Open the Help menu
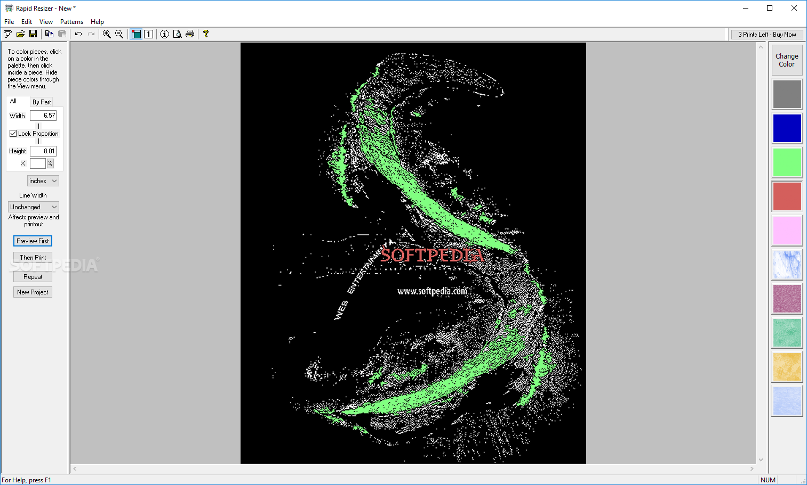Screen dimensions: 807x485 (x=97, y=22)
